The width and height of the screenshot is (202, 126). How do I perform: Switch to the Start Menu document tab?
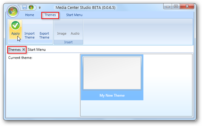(x=37, y=50)
